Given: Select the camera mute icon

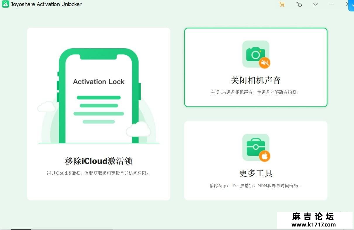Looking at the screenshot, I should [256, 54].
